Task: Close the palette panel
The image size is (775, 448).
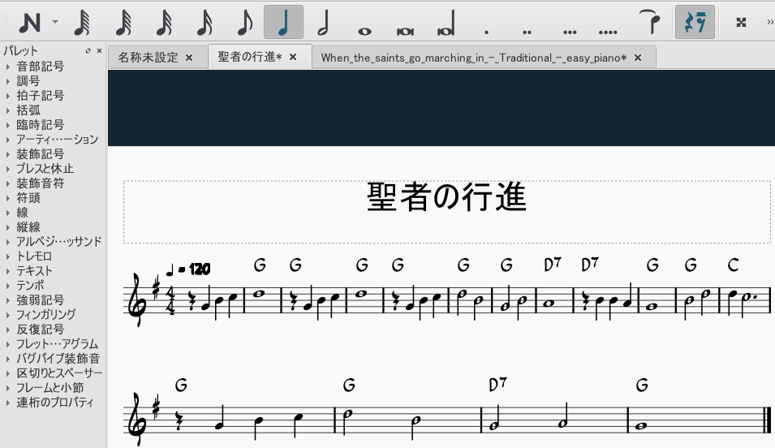Action: point(99,50)
